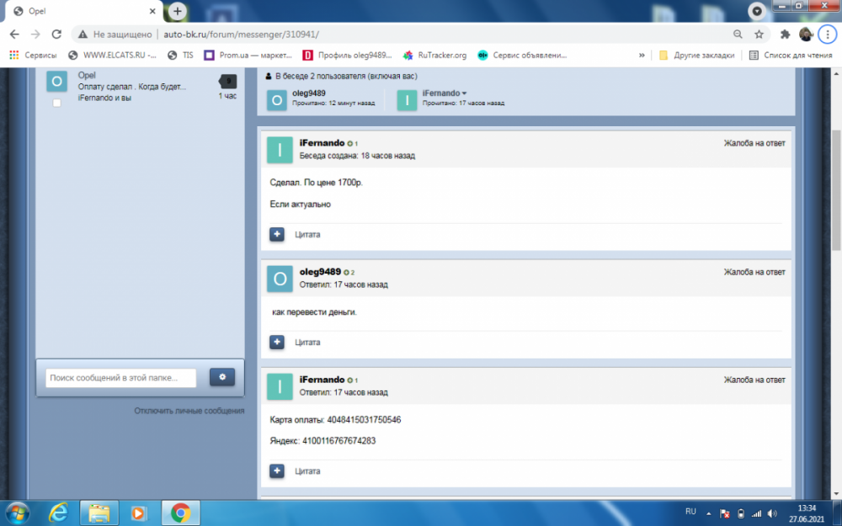842x526 pixels.
Task: Click into the Поиск сообщений search field
Action: 120,378
